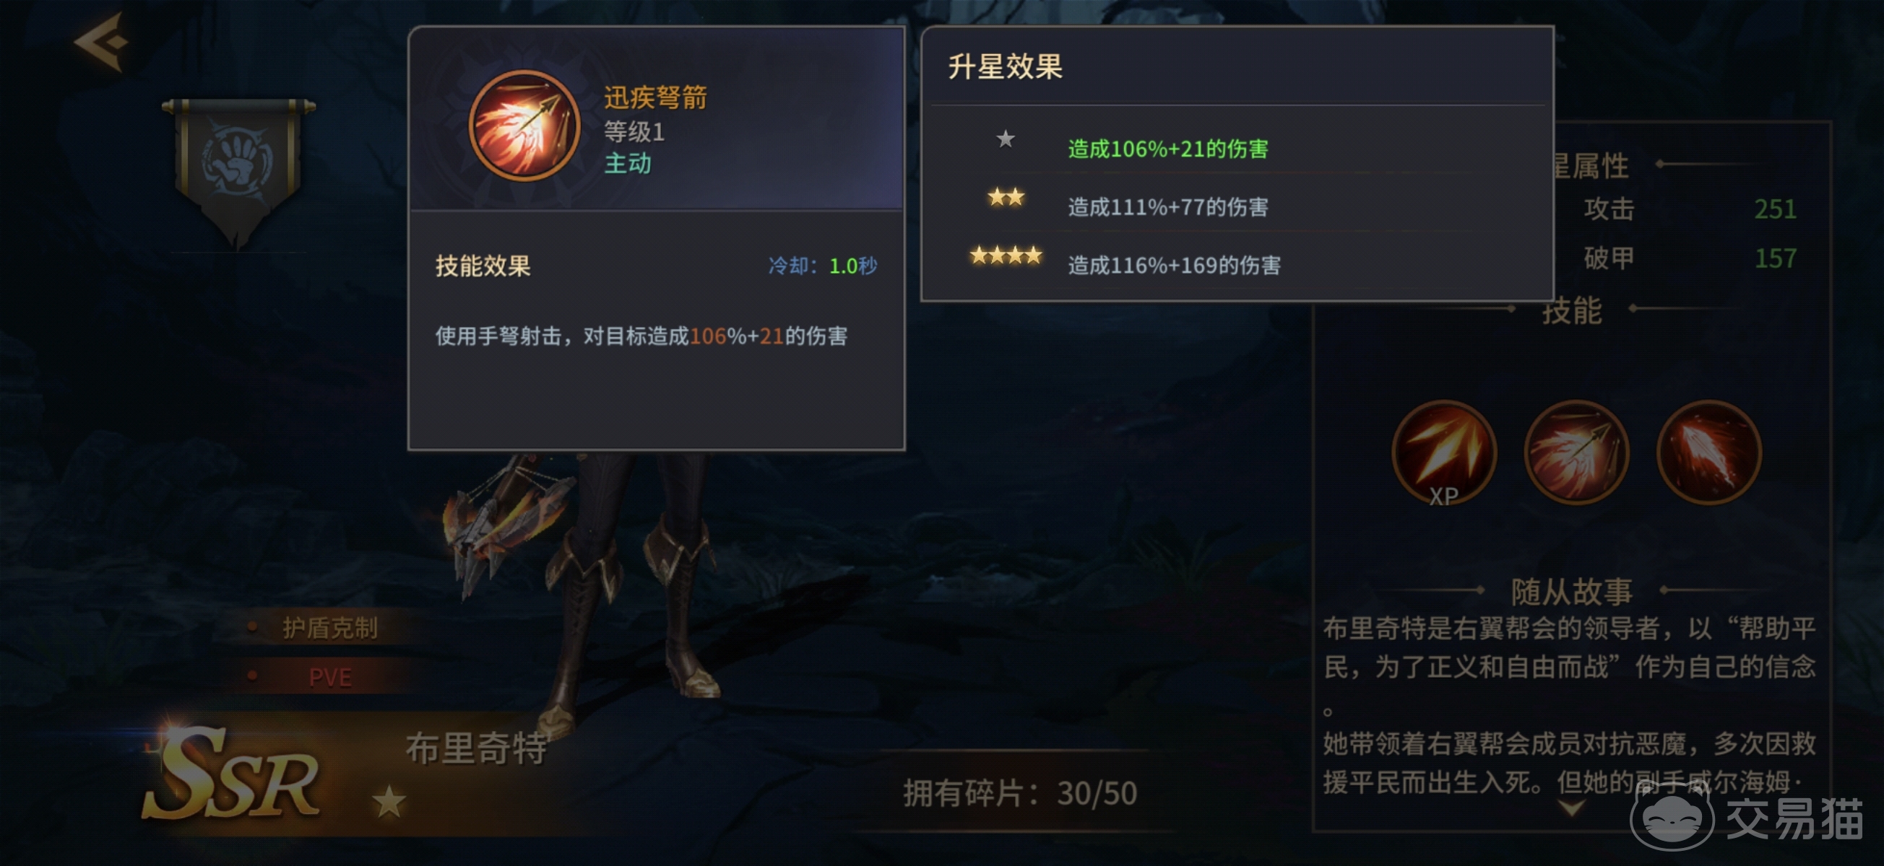Screen dimensions: 1884x866
Task: Tap the 布里奇特 character name
Action: [x=477, y=748]
